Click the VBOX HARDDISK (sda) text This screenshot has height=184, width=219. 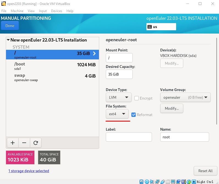[x=178, y=56]
